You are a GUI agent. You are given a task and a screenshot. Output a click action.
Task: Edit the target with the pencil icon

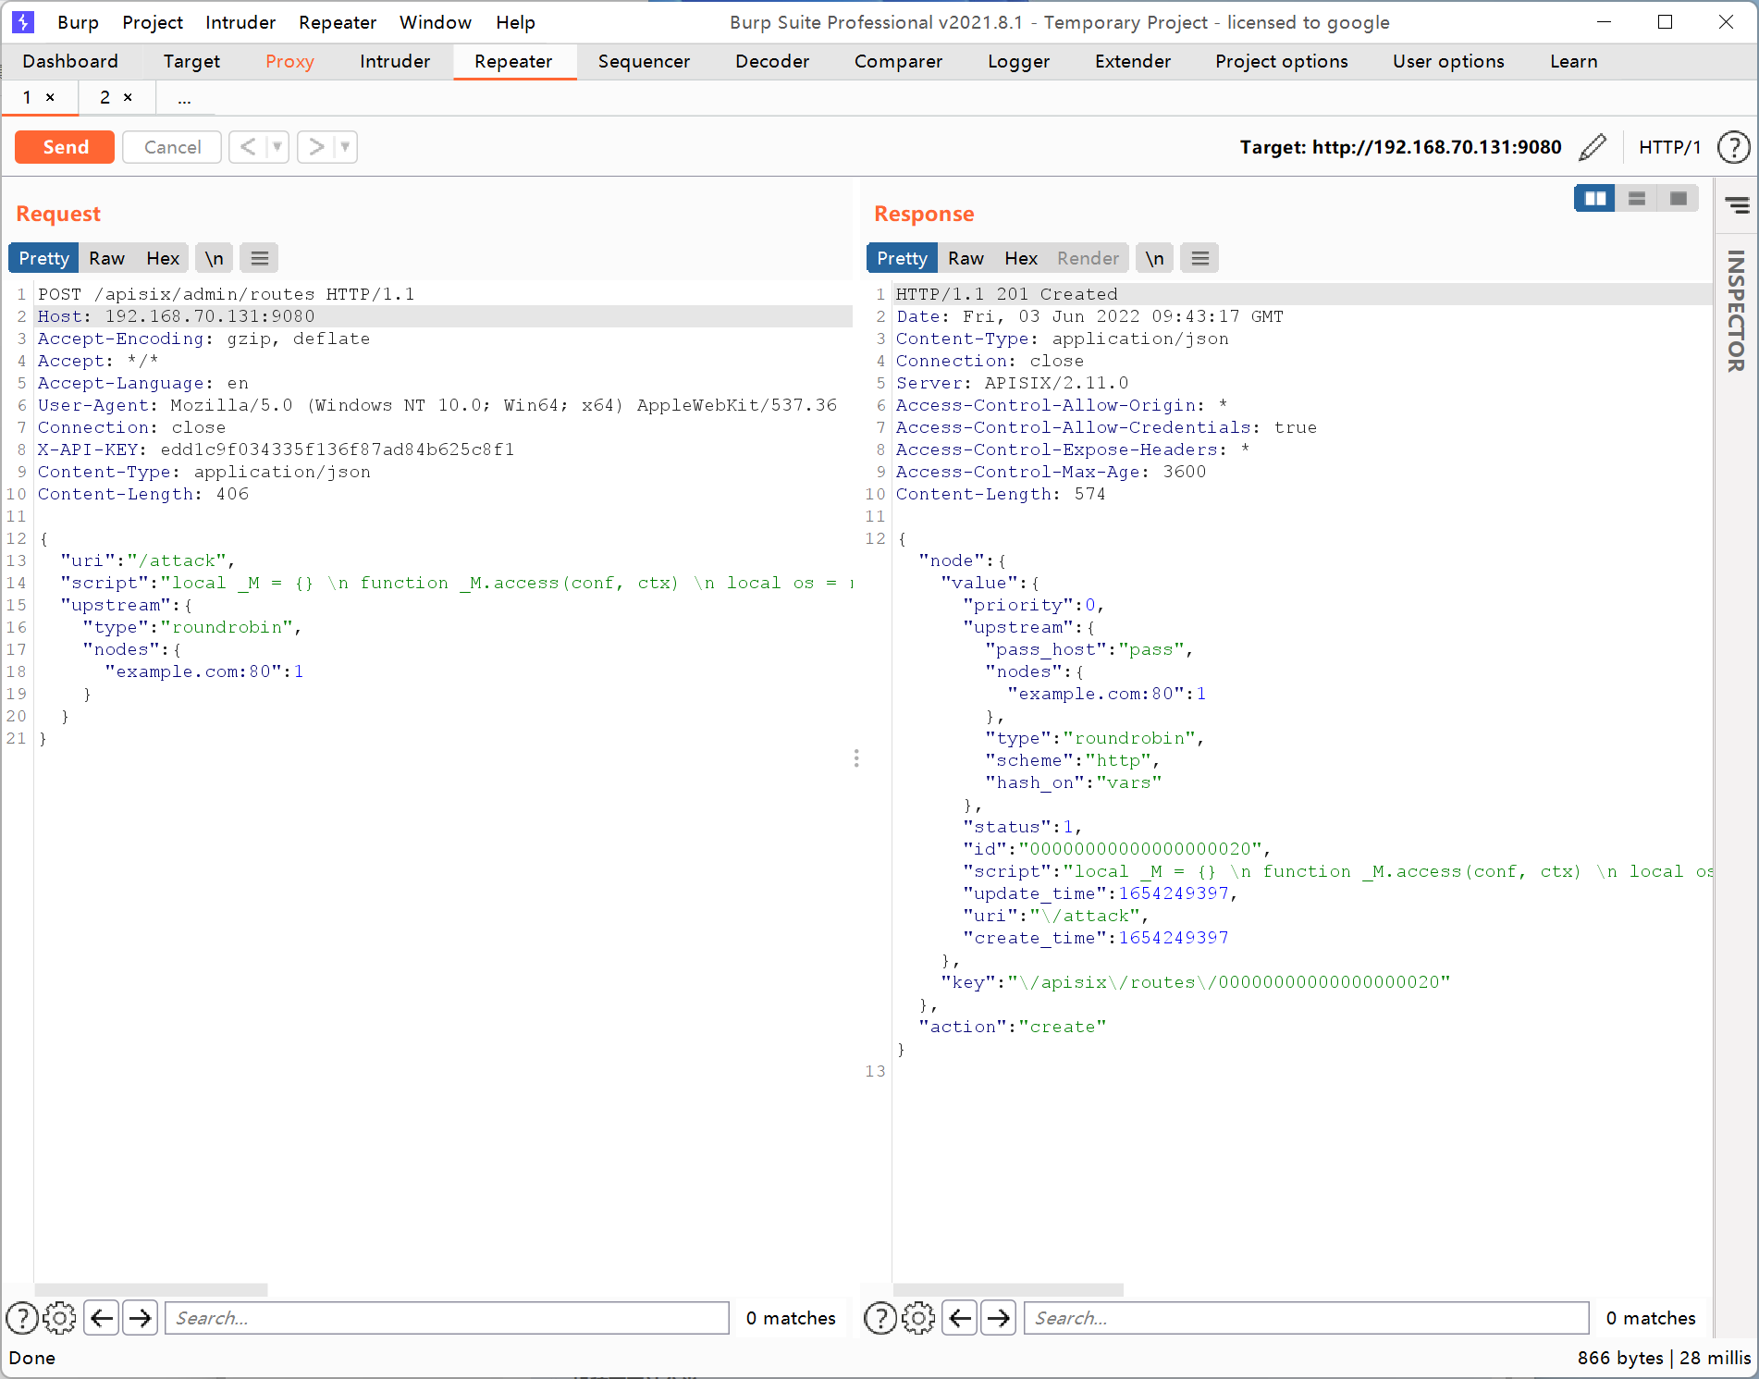click(1593, 147)
